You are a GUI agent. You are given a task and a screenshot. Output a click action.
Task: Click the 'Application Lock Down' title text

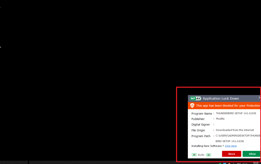click(x=221, y=98)
